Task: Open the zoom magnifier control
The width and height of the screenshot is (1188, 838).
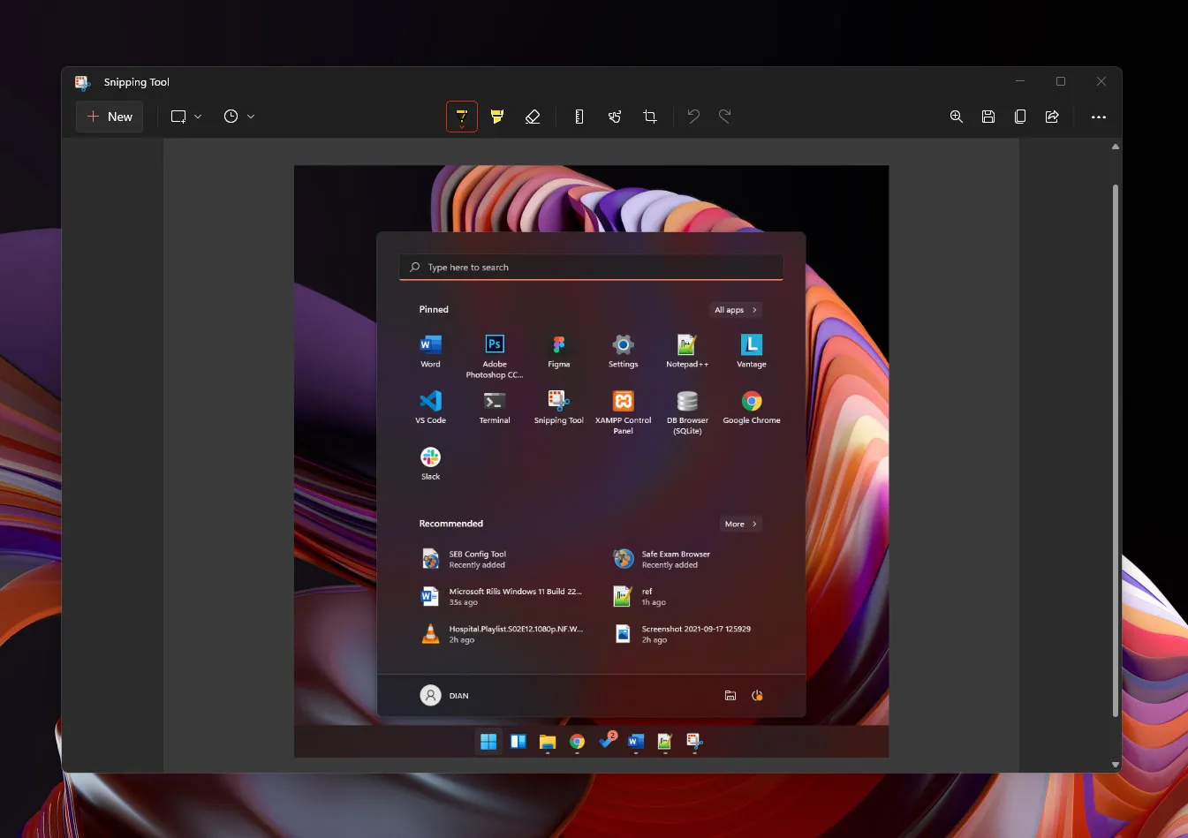Action: pyautogui.click(x=957, y=116)
